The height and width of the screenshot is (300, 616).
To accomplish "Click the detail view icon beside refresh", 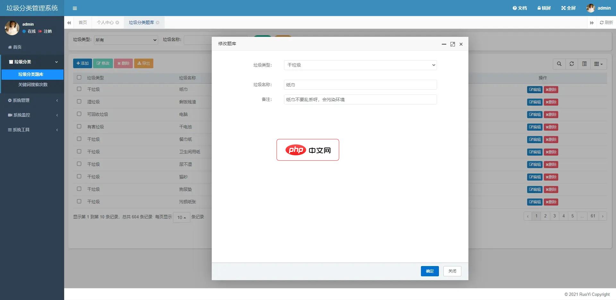I will pos(584,64).
